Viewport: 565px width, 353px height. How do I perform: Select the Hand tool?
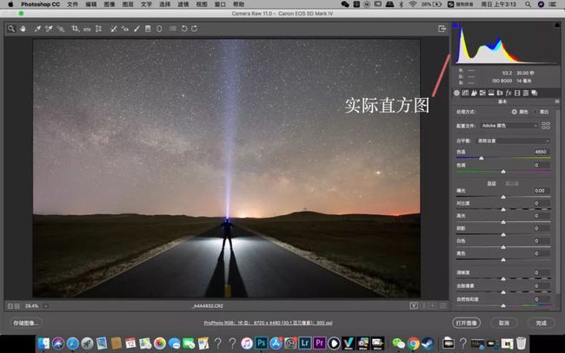[22, 29]
